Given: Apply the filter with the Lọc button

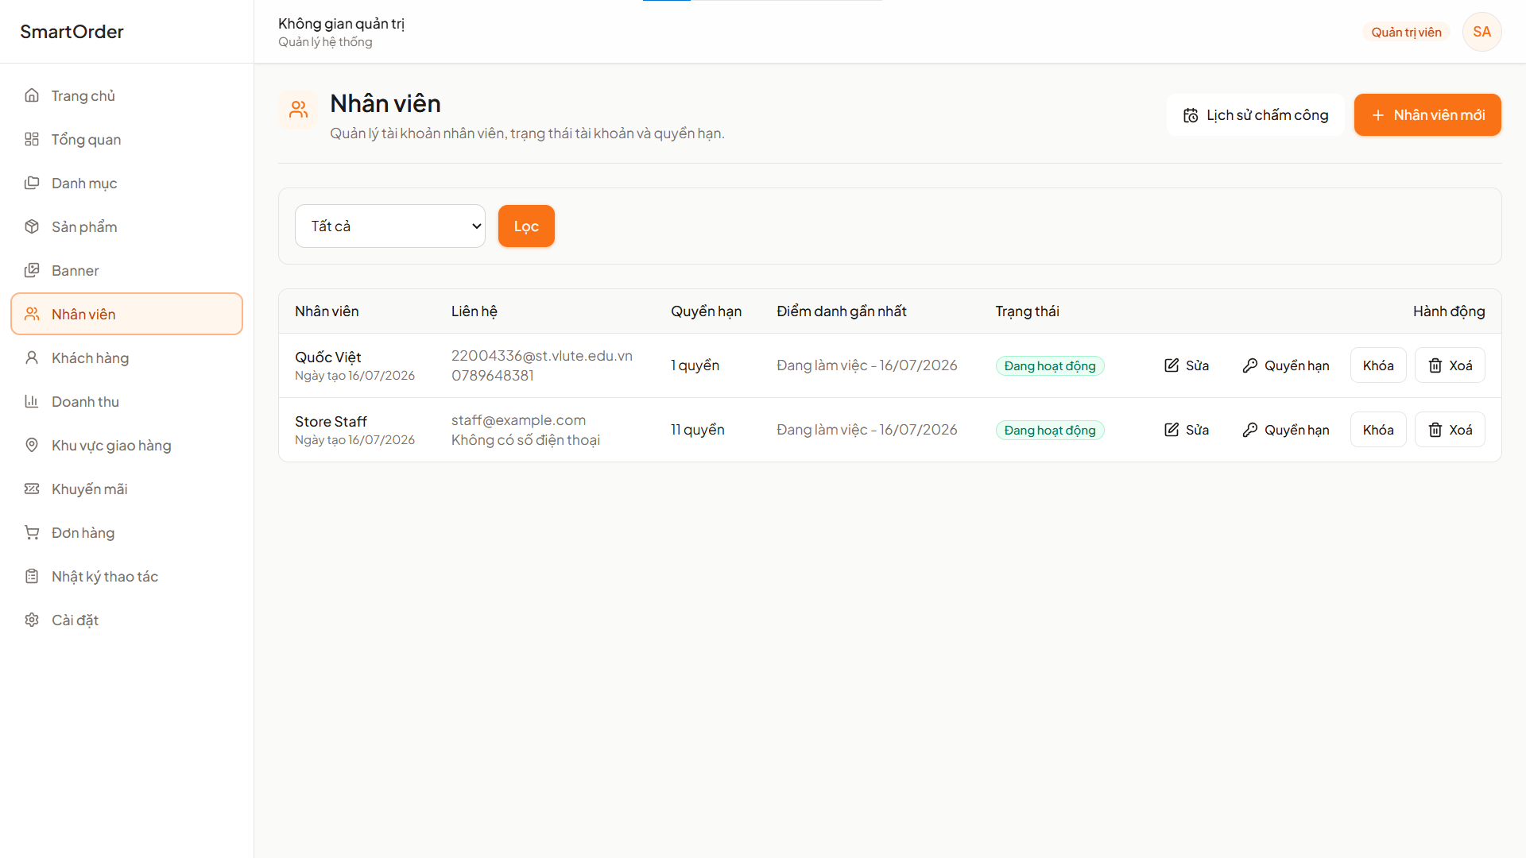Looking at the screenshot, I should pos(526,226).
